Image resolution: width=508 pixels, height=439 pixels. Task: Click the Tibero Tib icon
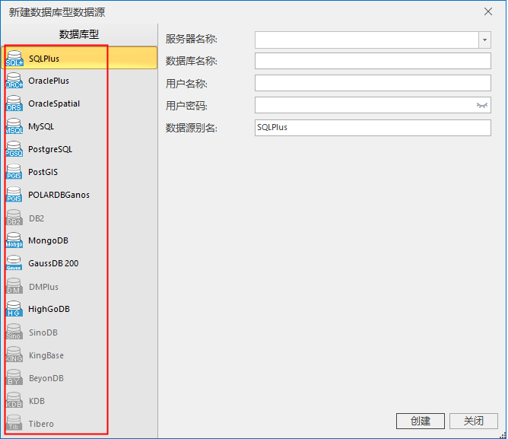14,423
